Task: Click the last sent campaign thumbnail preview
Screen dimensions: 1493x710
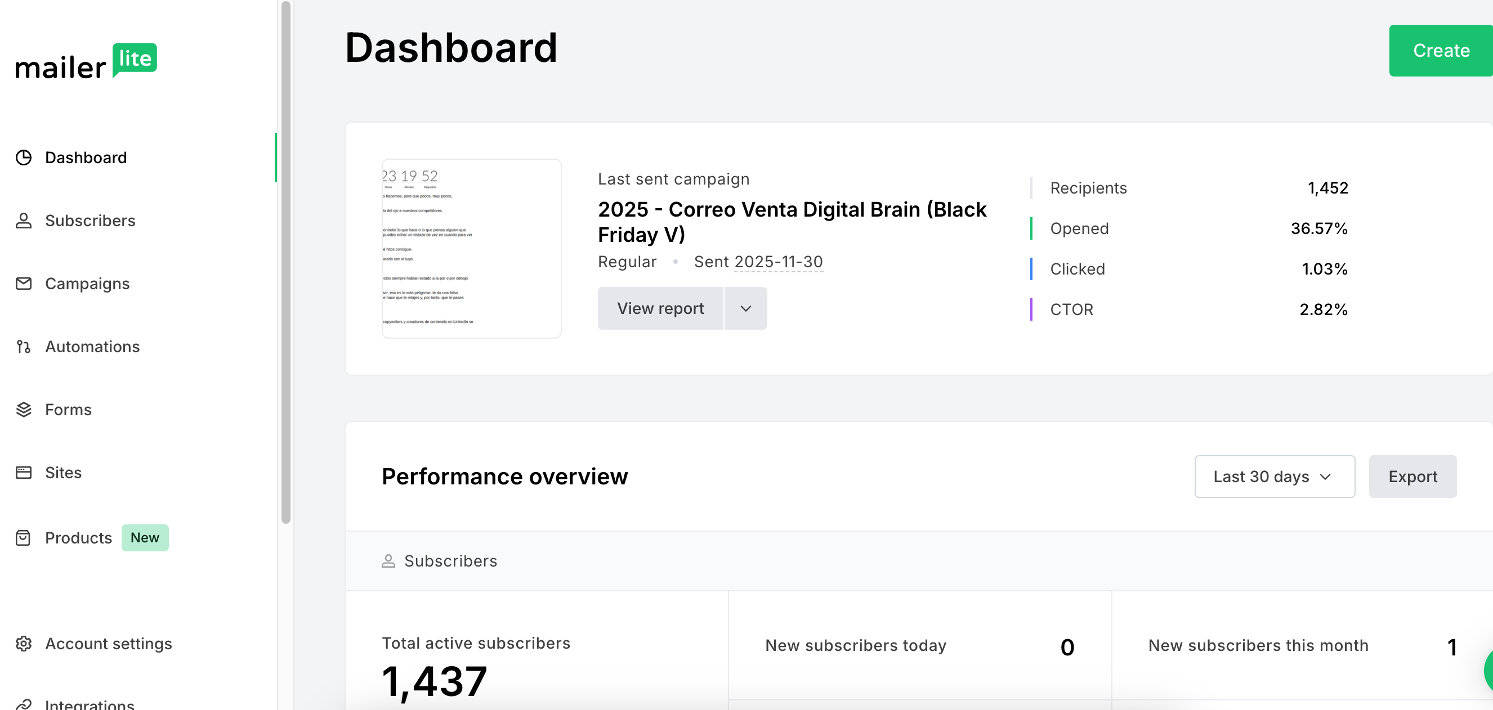Action: [x=471, y=249]
